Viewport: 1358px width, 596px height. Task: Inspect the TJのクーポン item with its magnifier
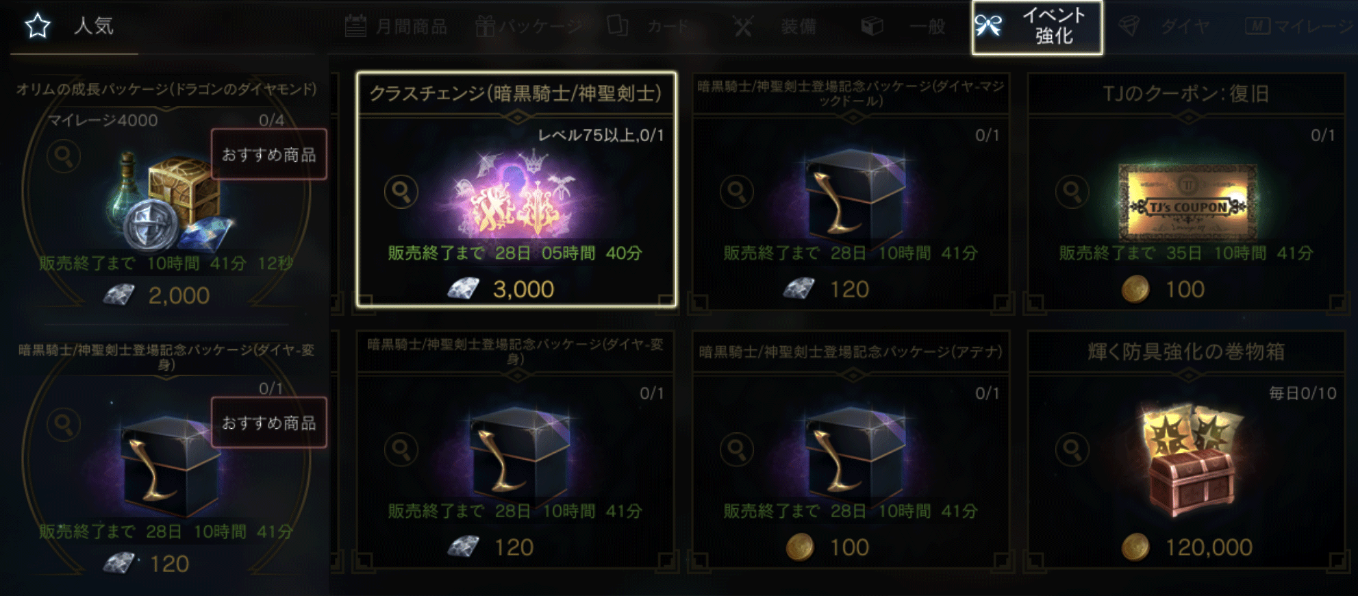1072,192
